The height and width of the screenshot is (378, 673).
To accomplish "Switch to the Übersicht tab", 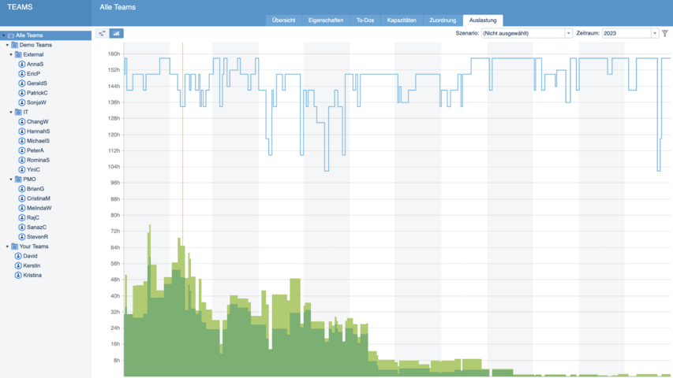I will 283,20.
